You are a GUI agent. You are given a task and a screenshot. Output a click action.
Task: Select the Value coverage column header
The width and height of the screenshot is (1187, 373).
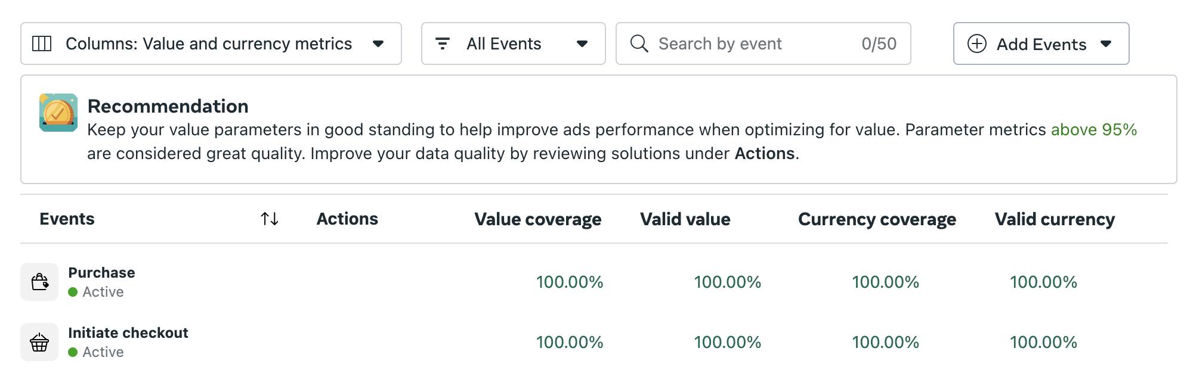(538, 219)
